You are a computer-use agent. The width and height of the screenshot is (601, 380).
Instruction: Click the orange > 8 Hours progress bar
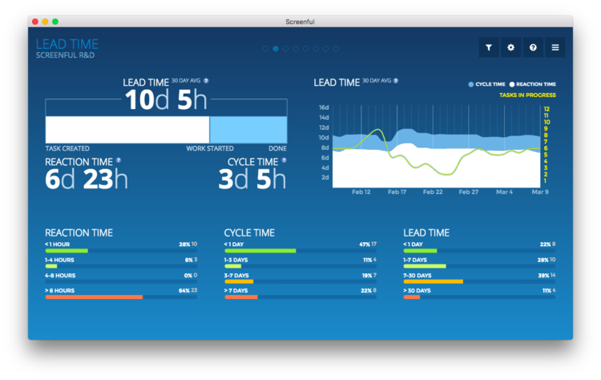(x=94, y=297)
